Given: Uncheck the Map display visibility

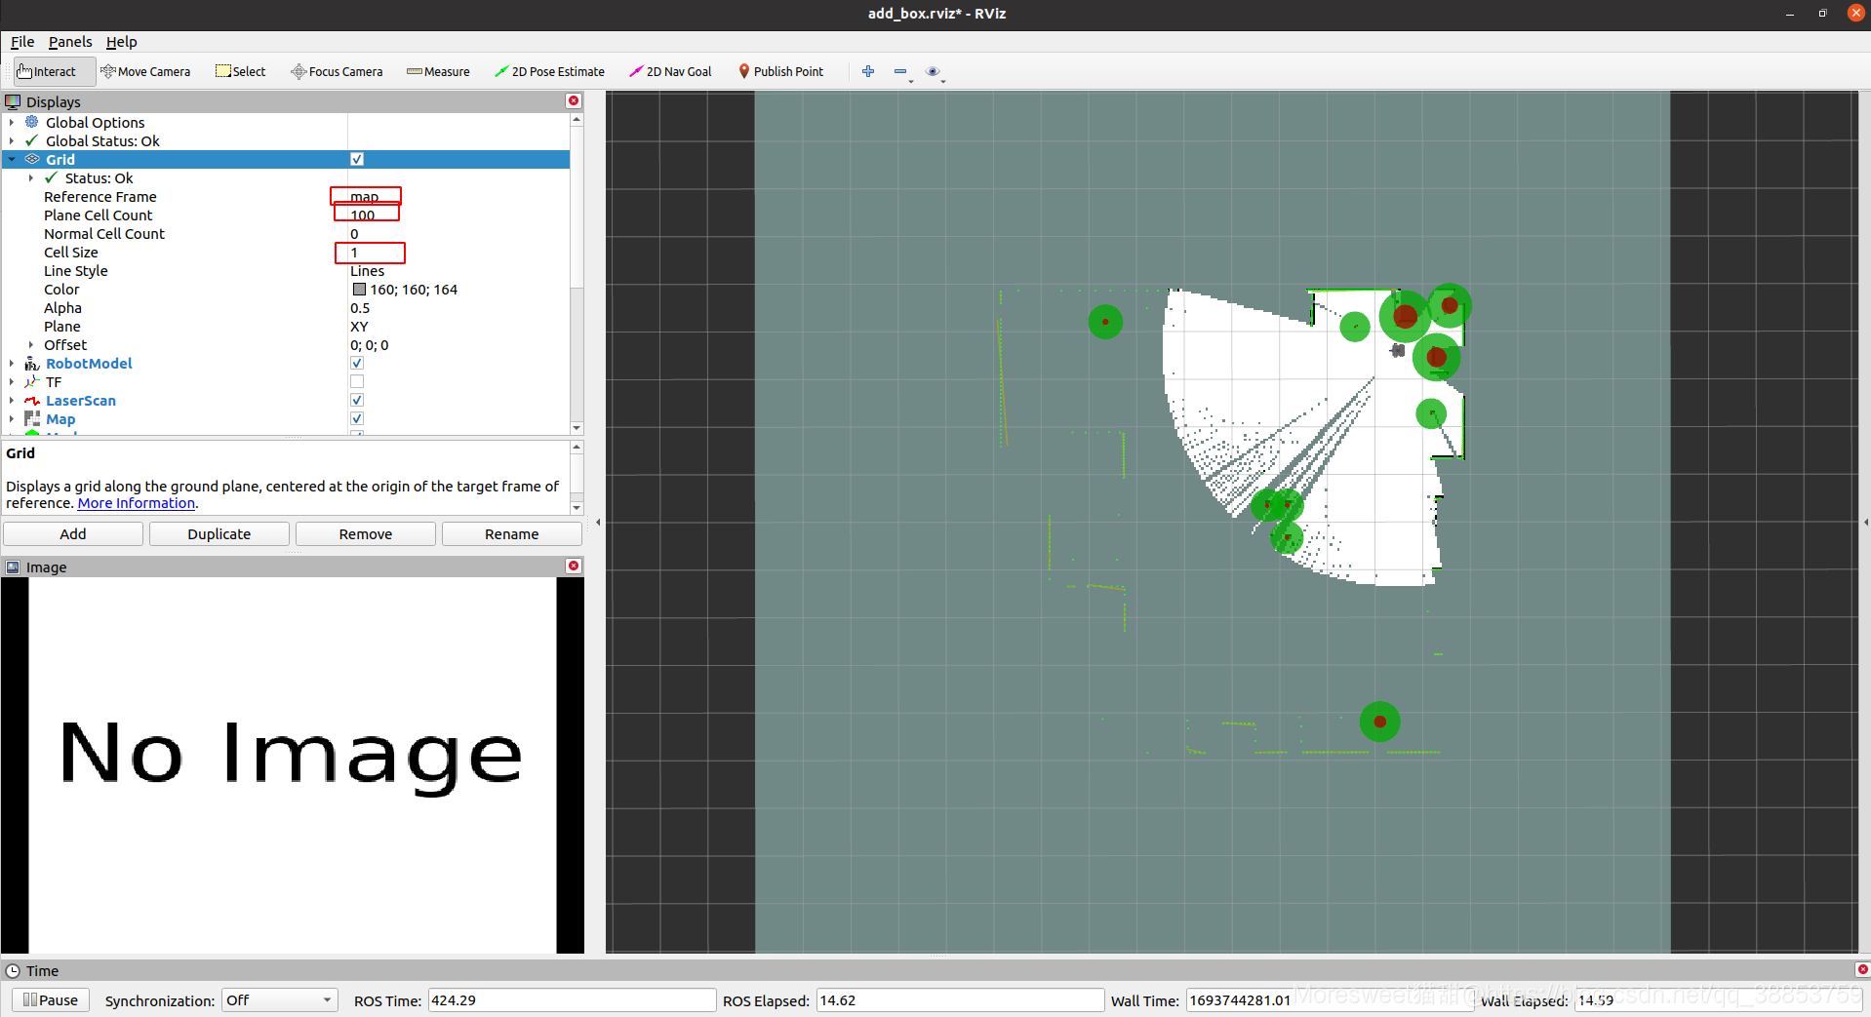Looking at the screenshot, I should pos(356,418).
